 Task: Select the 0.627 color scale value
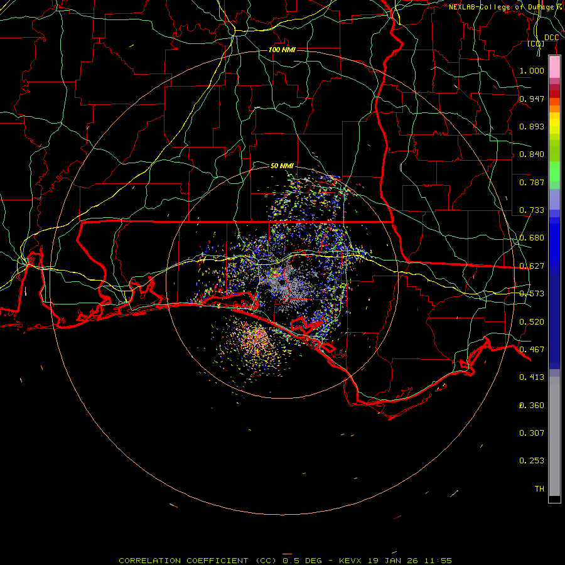pyautogui.click(x=532, y=266)
